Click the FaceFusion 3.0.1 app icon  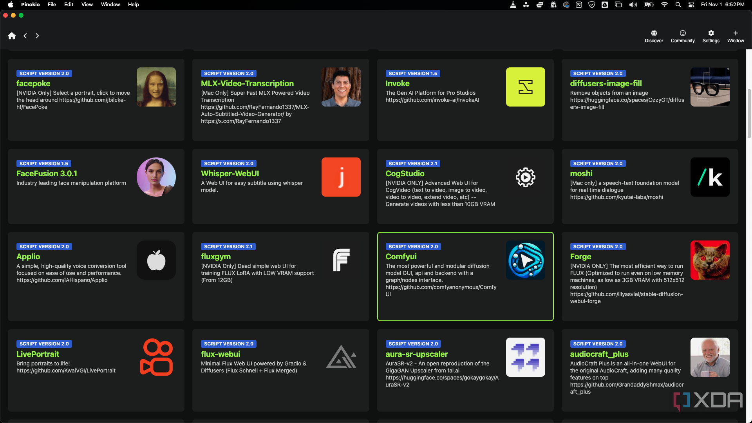click(156, 177)
